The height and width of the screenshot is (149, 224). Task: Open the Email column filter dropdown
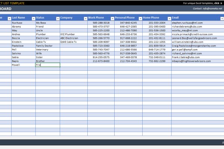pos(222,18)
